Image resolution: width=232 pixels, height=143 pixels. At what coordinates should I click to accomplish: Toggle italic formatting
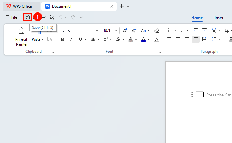point(71,39)
